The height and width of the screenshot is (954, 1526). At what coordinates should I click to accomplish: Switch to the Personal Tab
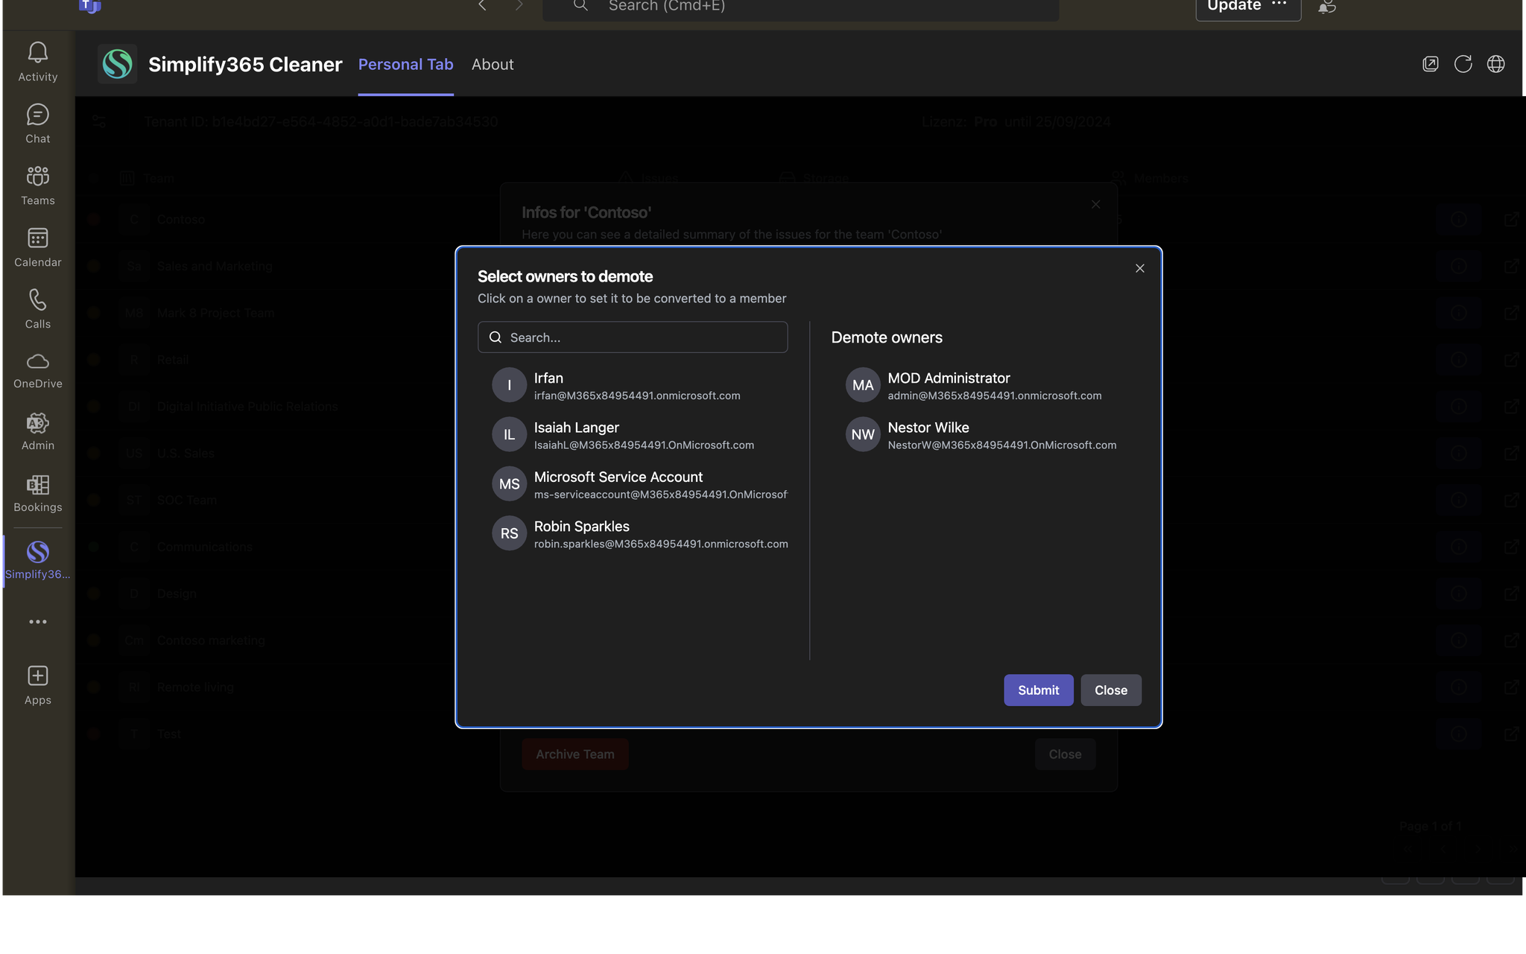tap(405, 65)
